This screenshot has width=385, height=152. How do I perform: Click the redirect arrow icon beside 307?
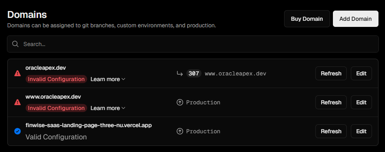point(180,73)
